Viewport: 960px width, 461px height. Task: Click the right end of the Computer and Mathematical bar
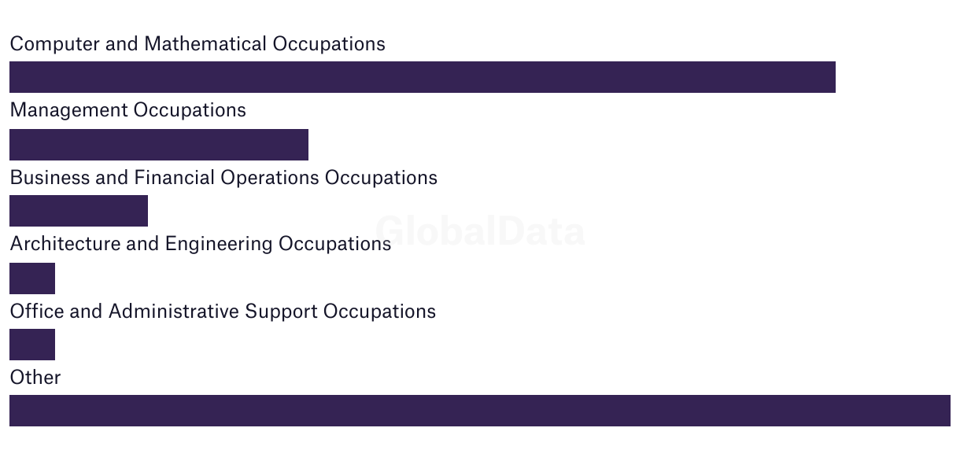[829, 77]
